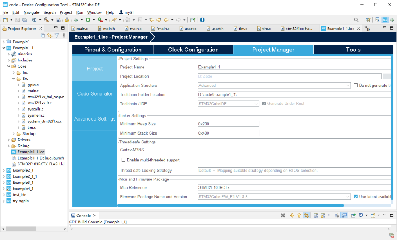Click the toolbar Search magnifier icon

356,20
